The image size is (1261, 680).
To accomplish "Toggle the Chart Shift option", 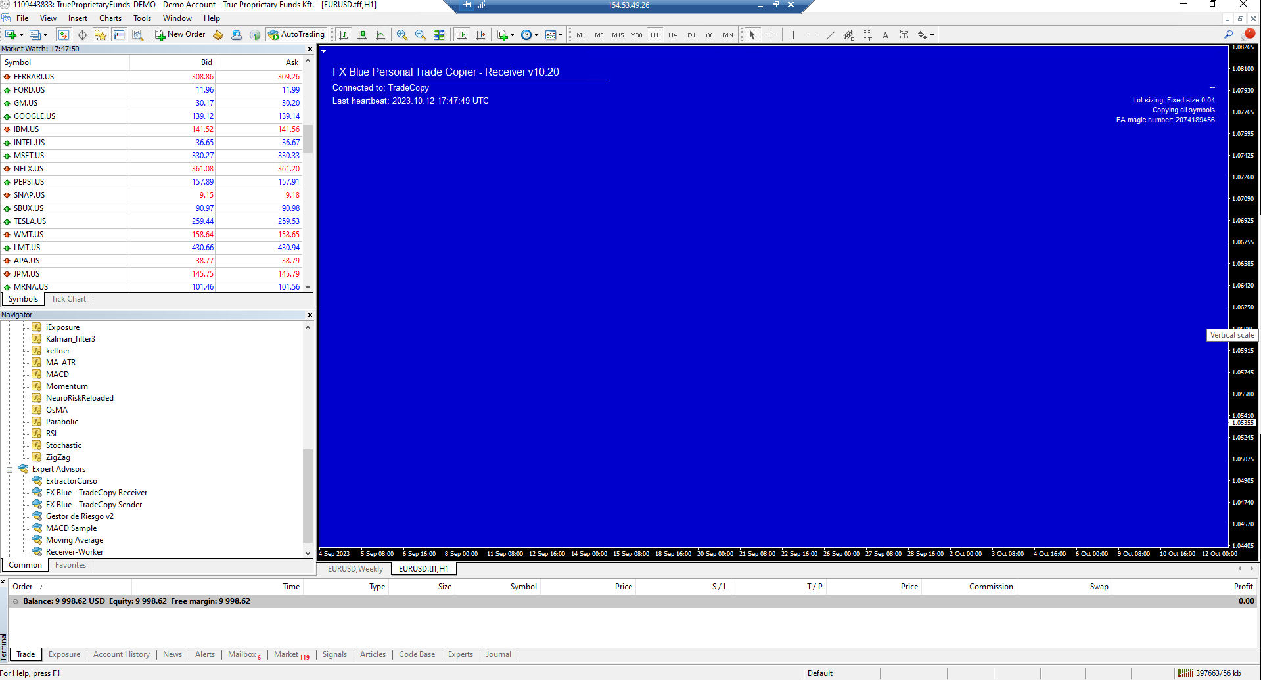I will (x=480, y=35).
